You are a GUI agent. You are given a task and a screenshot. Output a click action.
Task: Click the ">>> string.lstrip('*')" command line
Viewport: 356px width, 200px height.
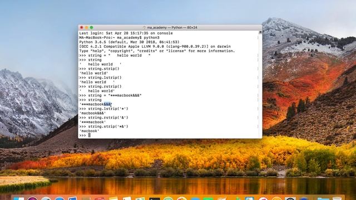click(103, 109)
